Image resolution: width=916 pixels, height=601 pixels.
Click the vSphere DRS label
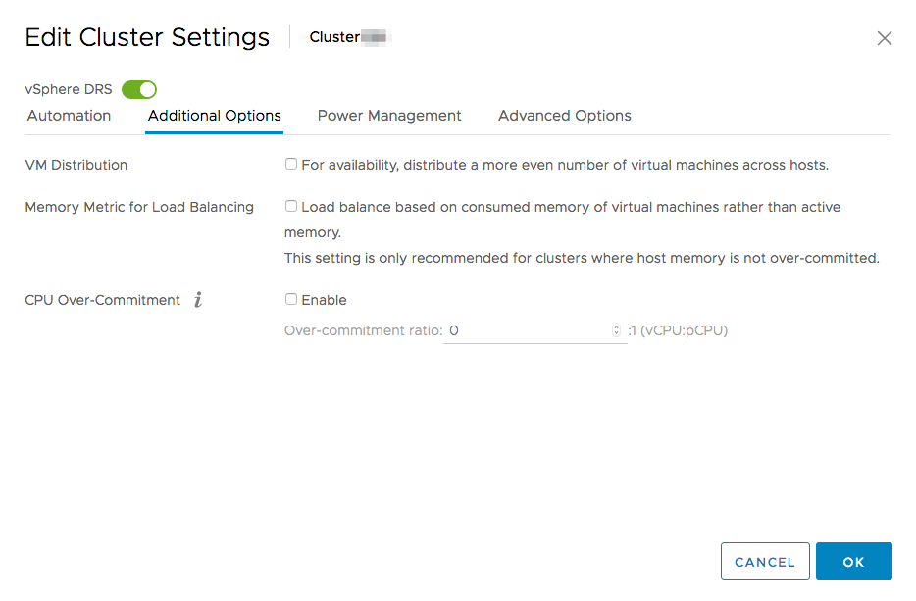(x=67, y=89)
